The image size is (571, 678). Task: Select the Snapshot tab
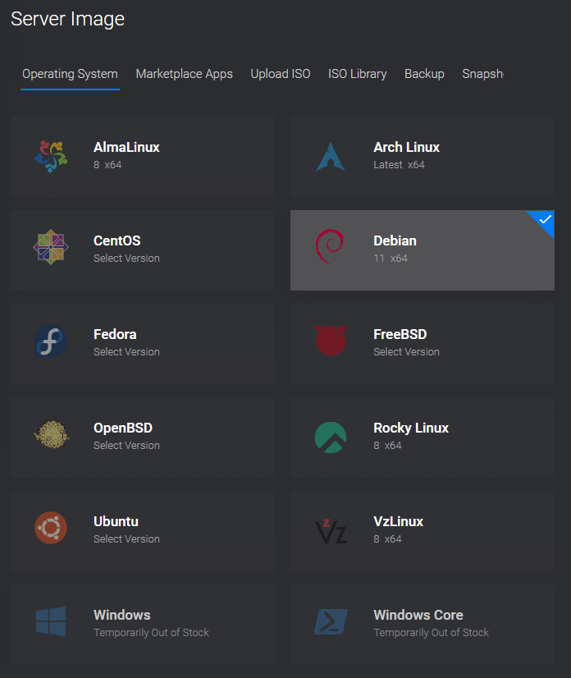(x=482, y=74)
